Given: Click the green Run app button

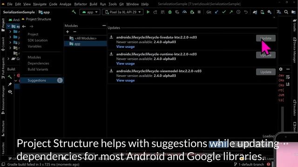Looking at the screenshot, I should pos(148,12).
